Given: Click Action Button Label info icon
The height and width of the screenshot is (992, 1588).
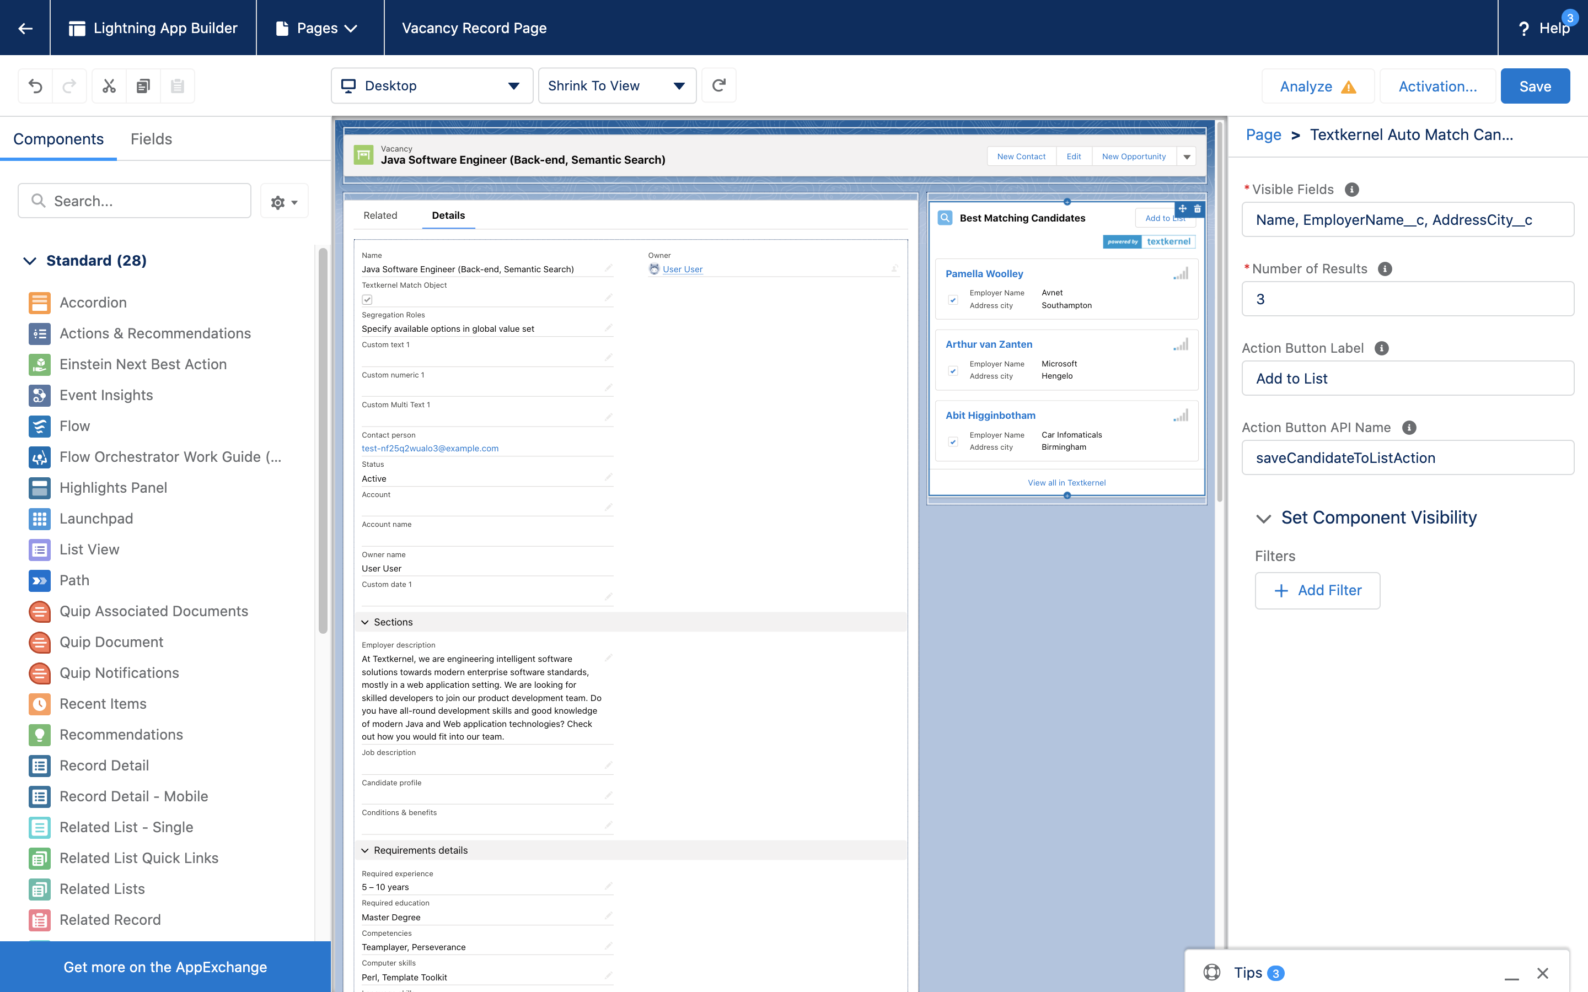Looking at the screenshot, I should 1382,348.
